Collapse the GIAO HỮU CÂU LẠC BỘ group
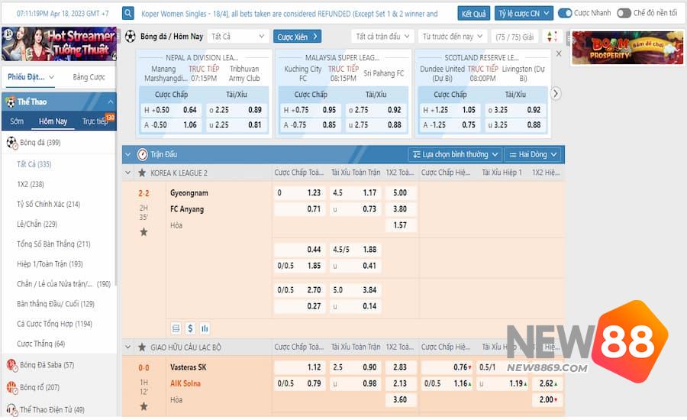This screenshot has width=687, height=420. coord(128,347)
